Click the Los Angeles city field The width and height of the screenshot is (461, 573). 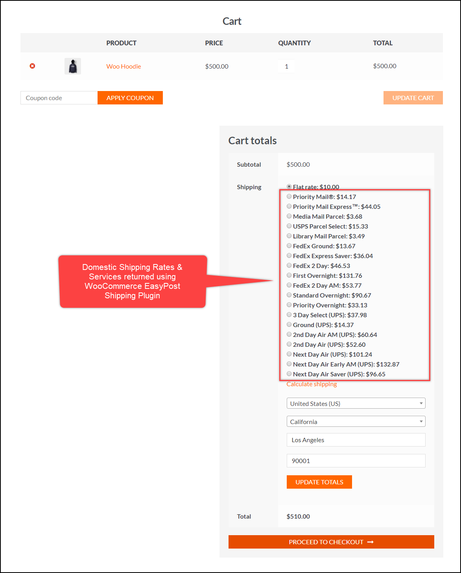click(356, 440)
